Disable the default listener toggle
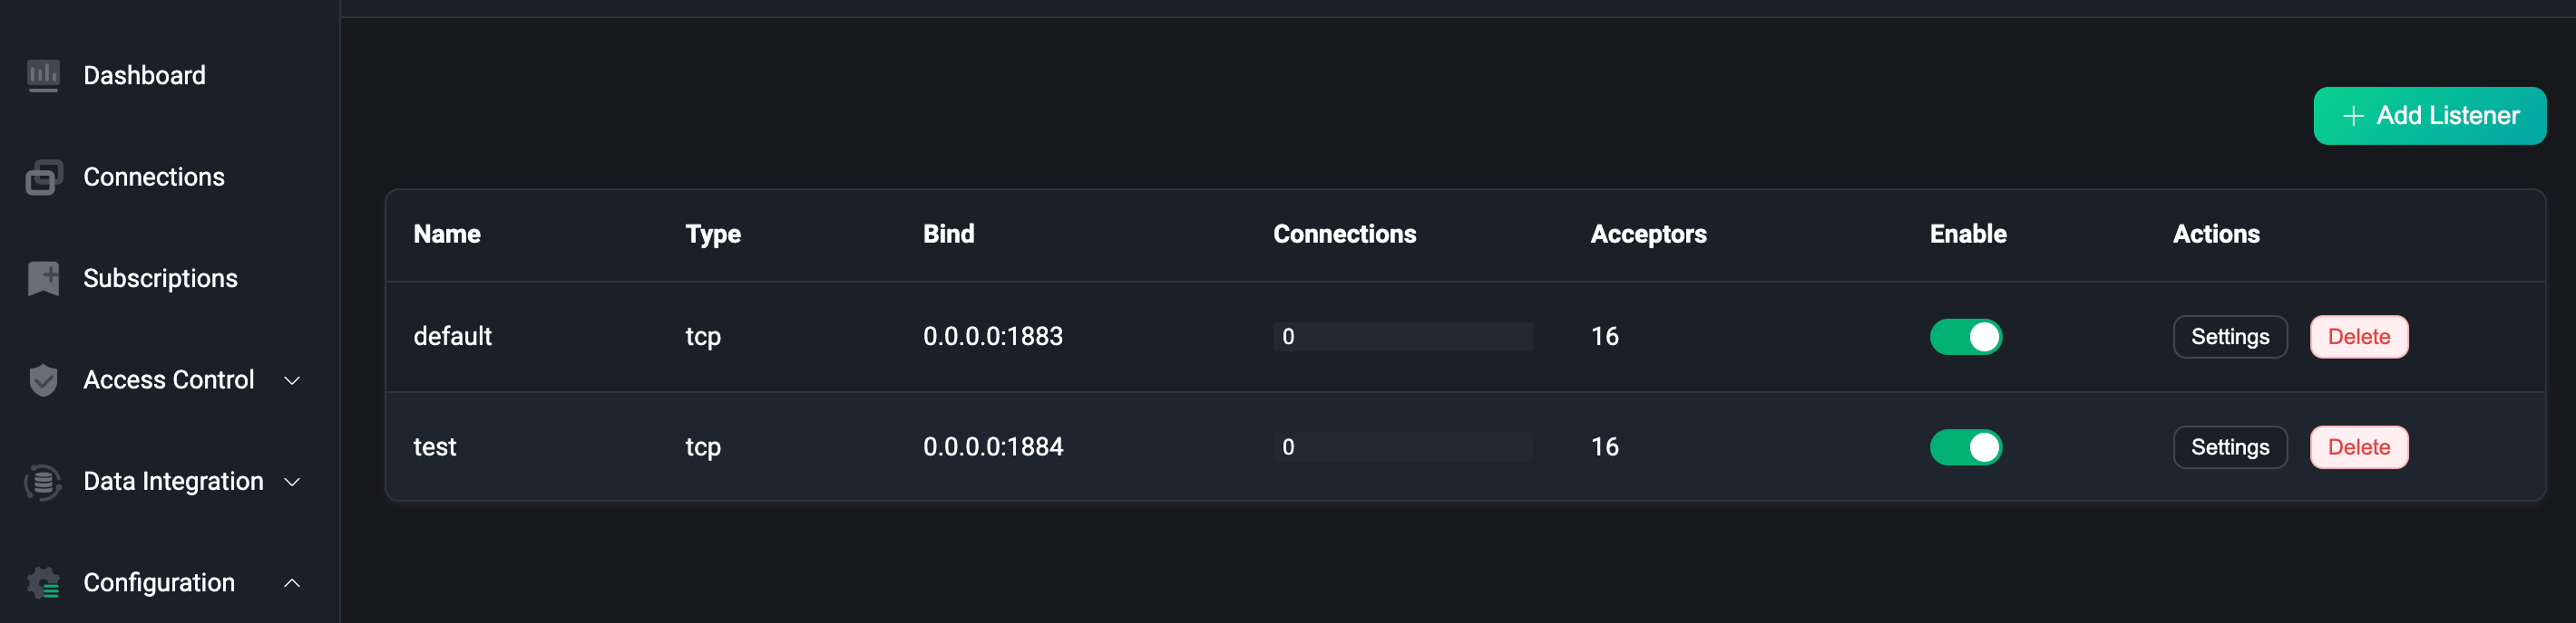 [1965, 338]
